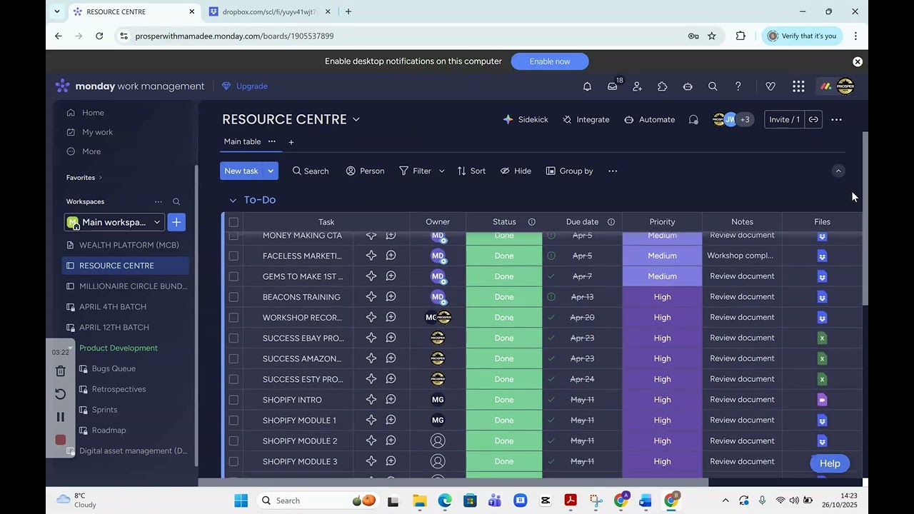Expand the Main workspace selector
The image size is (914, 514).
[x=114, y=222]
